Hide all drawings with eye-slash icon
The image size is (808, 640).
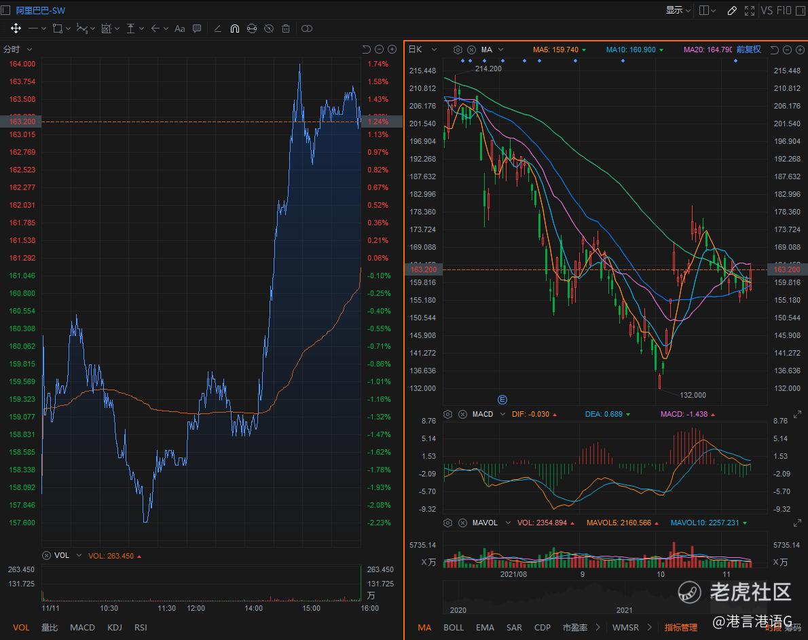[268, 29]
